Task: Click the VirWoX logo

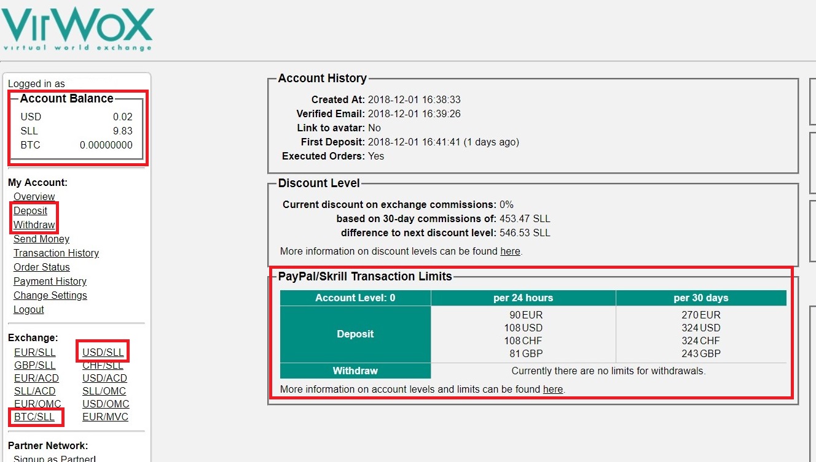Action: (77, 29)
